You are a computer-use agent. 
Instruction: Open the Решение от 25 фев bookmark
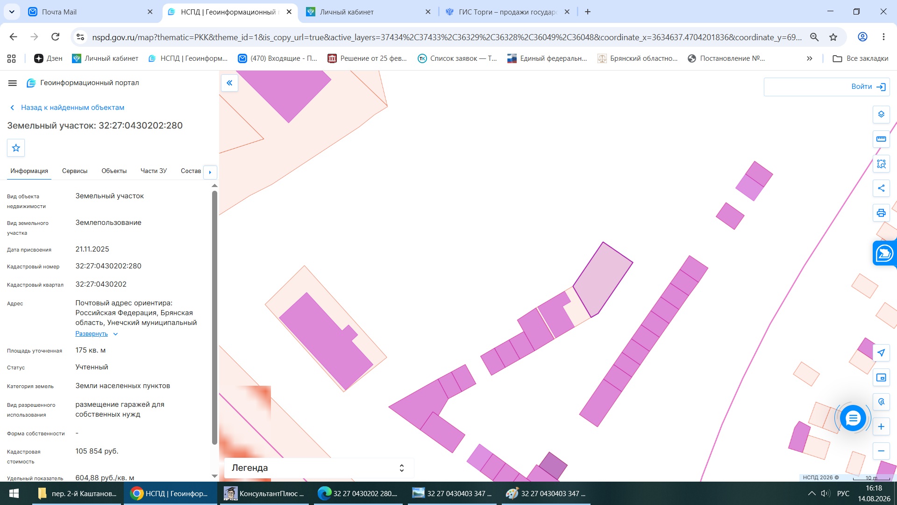tap(367, 58)
